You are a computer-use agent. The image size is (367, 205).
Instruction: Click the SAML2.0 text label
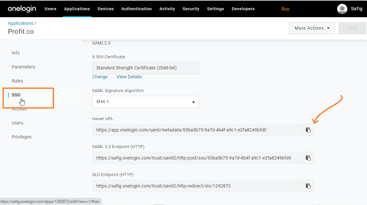pos(101,43)
